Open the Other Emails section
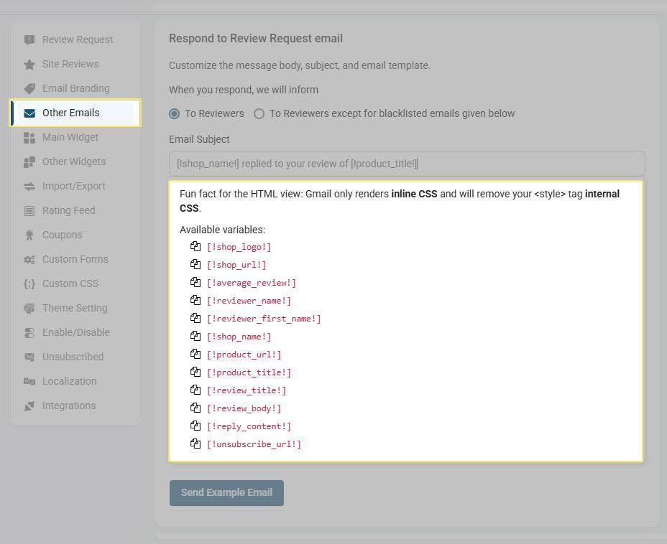The width and height of the screenshot is (667, 544). coord(70,113)
